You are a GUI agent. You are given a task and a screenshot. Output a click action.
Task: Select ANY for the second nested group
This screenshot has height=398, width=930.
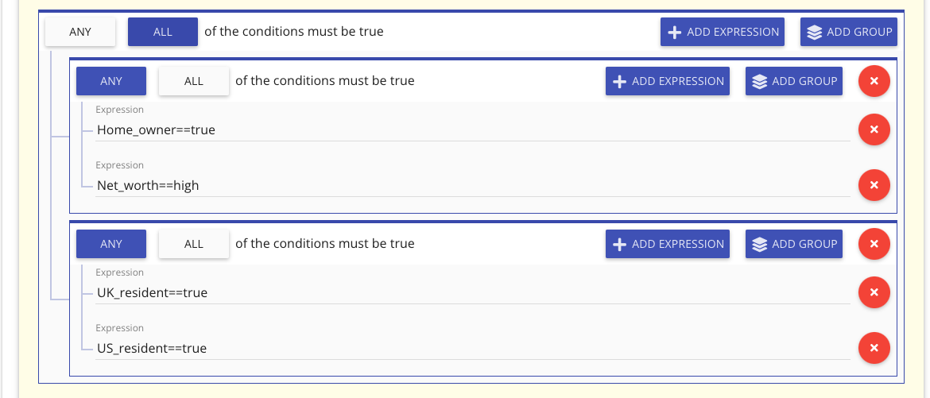pos(111,244)
